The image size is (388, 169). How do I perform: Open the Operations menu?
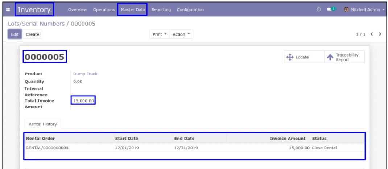104,9
